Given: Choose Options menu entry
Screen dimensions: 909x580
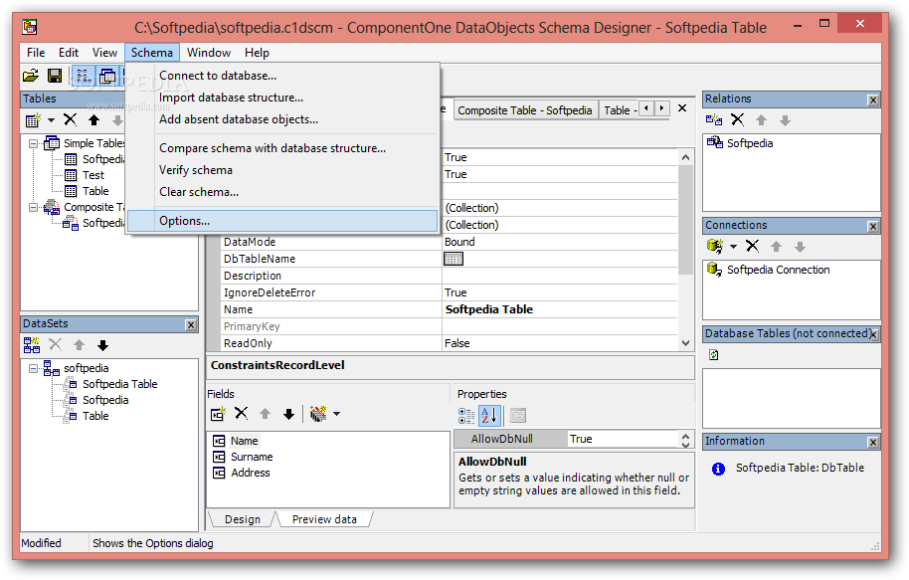Looking at the screenshot, I should click(x=282, y=221).
